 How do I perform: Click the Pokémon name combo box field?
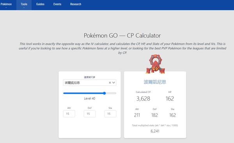(90, 83)
